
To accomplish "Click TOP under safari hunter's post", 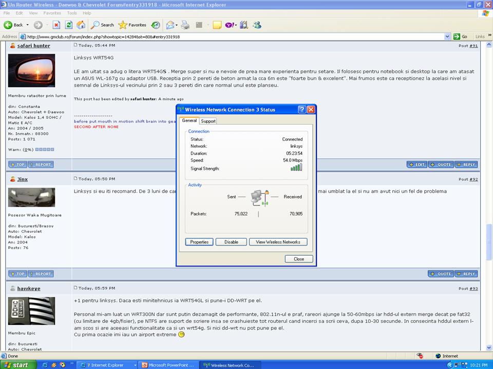I will point(17,165).
